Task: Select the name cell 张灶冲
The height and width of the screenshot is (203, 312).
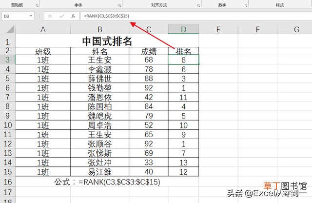Action: (99, 162)
